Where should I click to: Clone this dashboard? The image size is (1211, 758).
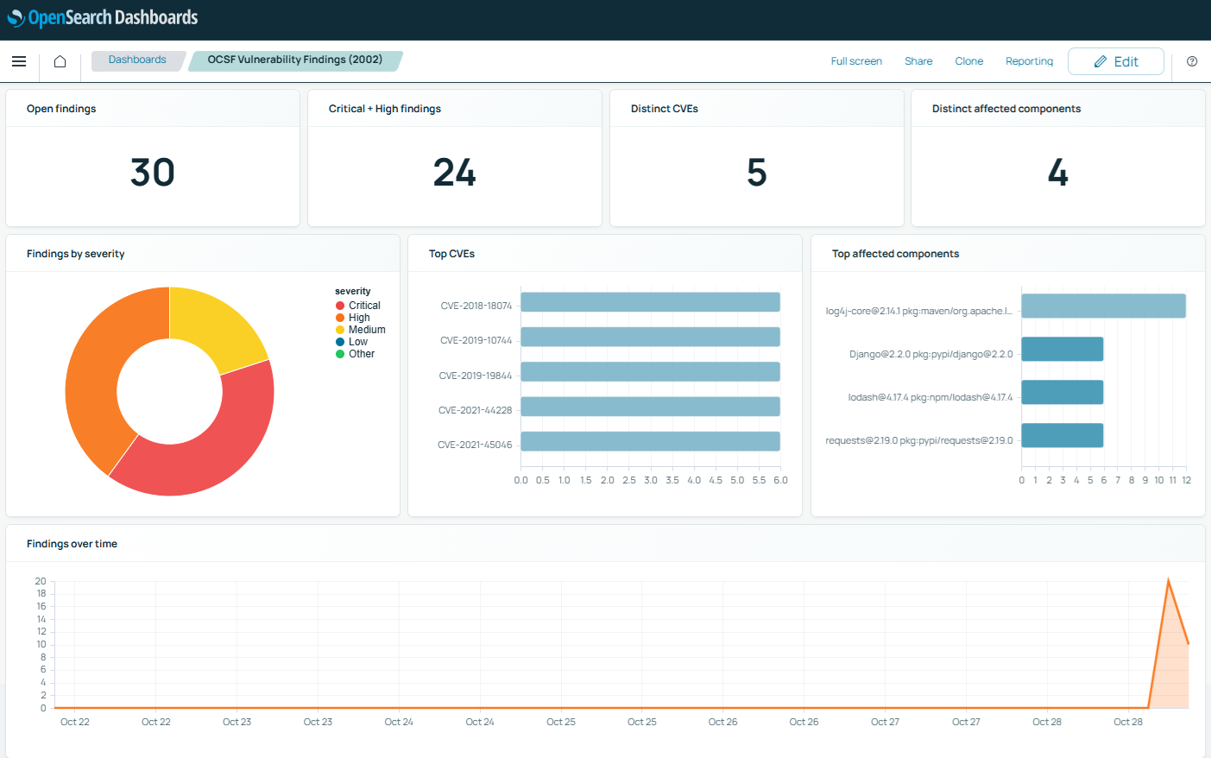click(x=968, y=61)
